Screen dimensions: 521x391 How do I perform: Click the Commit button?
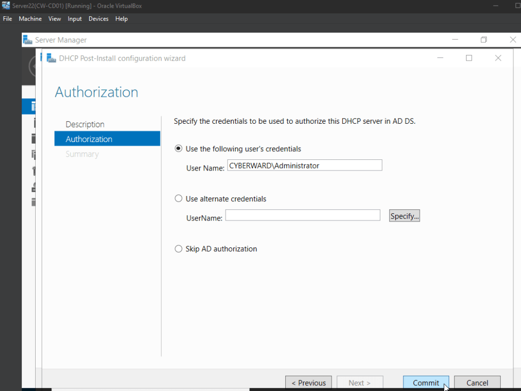click(426, 383)
